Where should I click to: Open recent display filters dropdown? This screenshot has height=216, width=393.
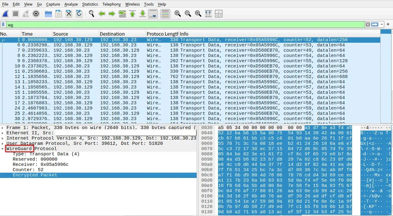(382, 24)
